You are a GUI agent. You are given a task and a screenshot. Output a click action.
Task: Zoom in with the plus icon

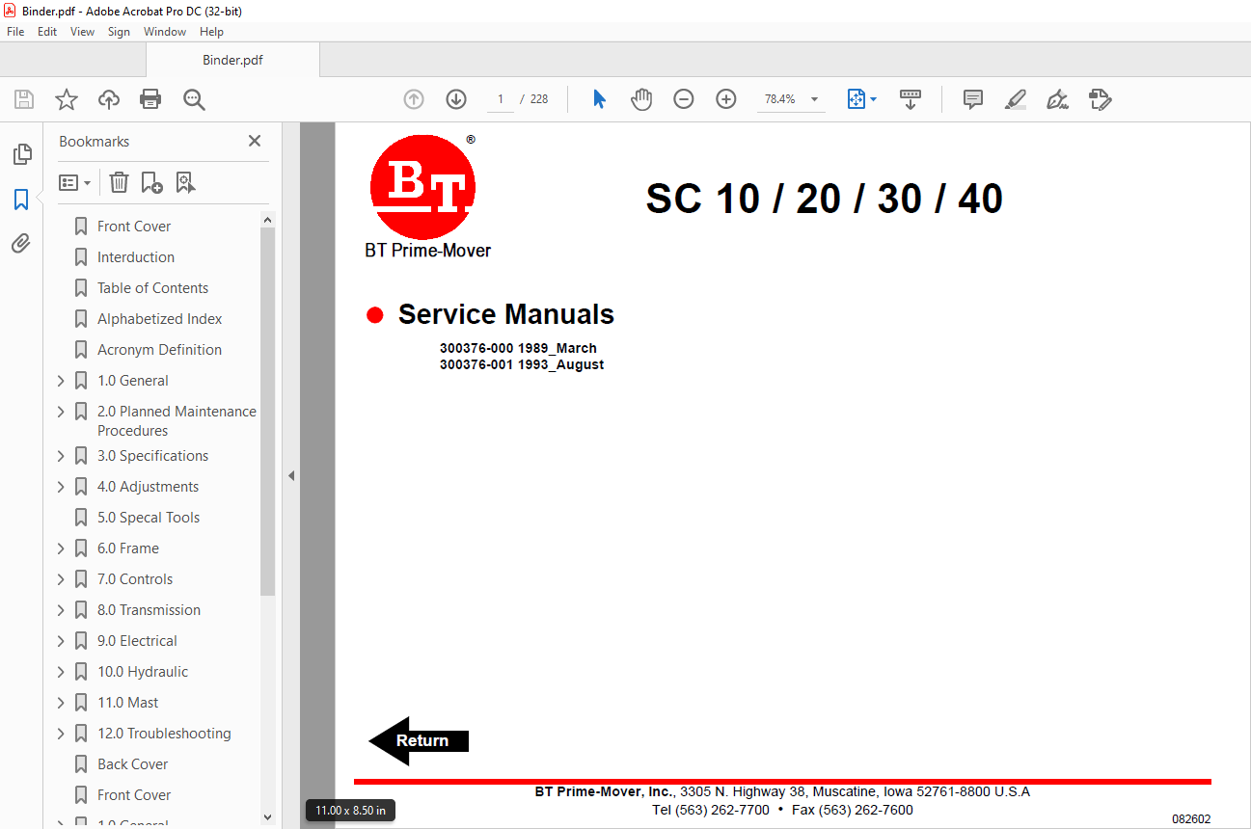coord(726,99)
